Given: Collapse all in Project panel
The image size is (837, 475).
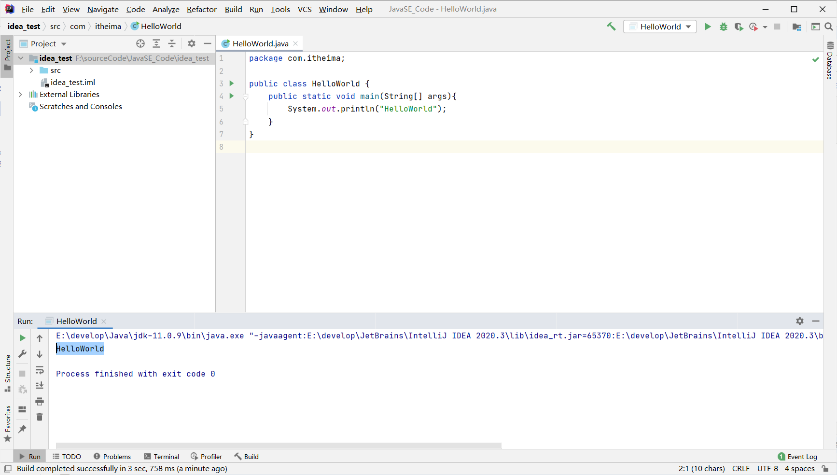Looking at the screenshot, I should click(x=172, y=43).
